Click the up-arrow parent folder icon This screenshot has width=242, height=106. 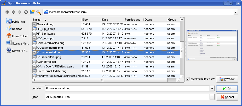point(7,12)
